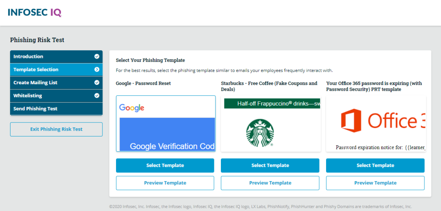Click the Infosec IQ logo
The image size is (441, 211).
coord(34,12)
